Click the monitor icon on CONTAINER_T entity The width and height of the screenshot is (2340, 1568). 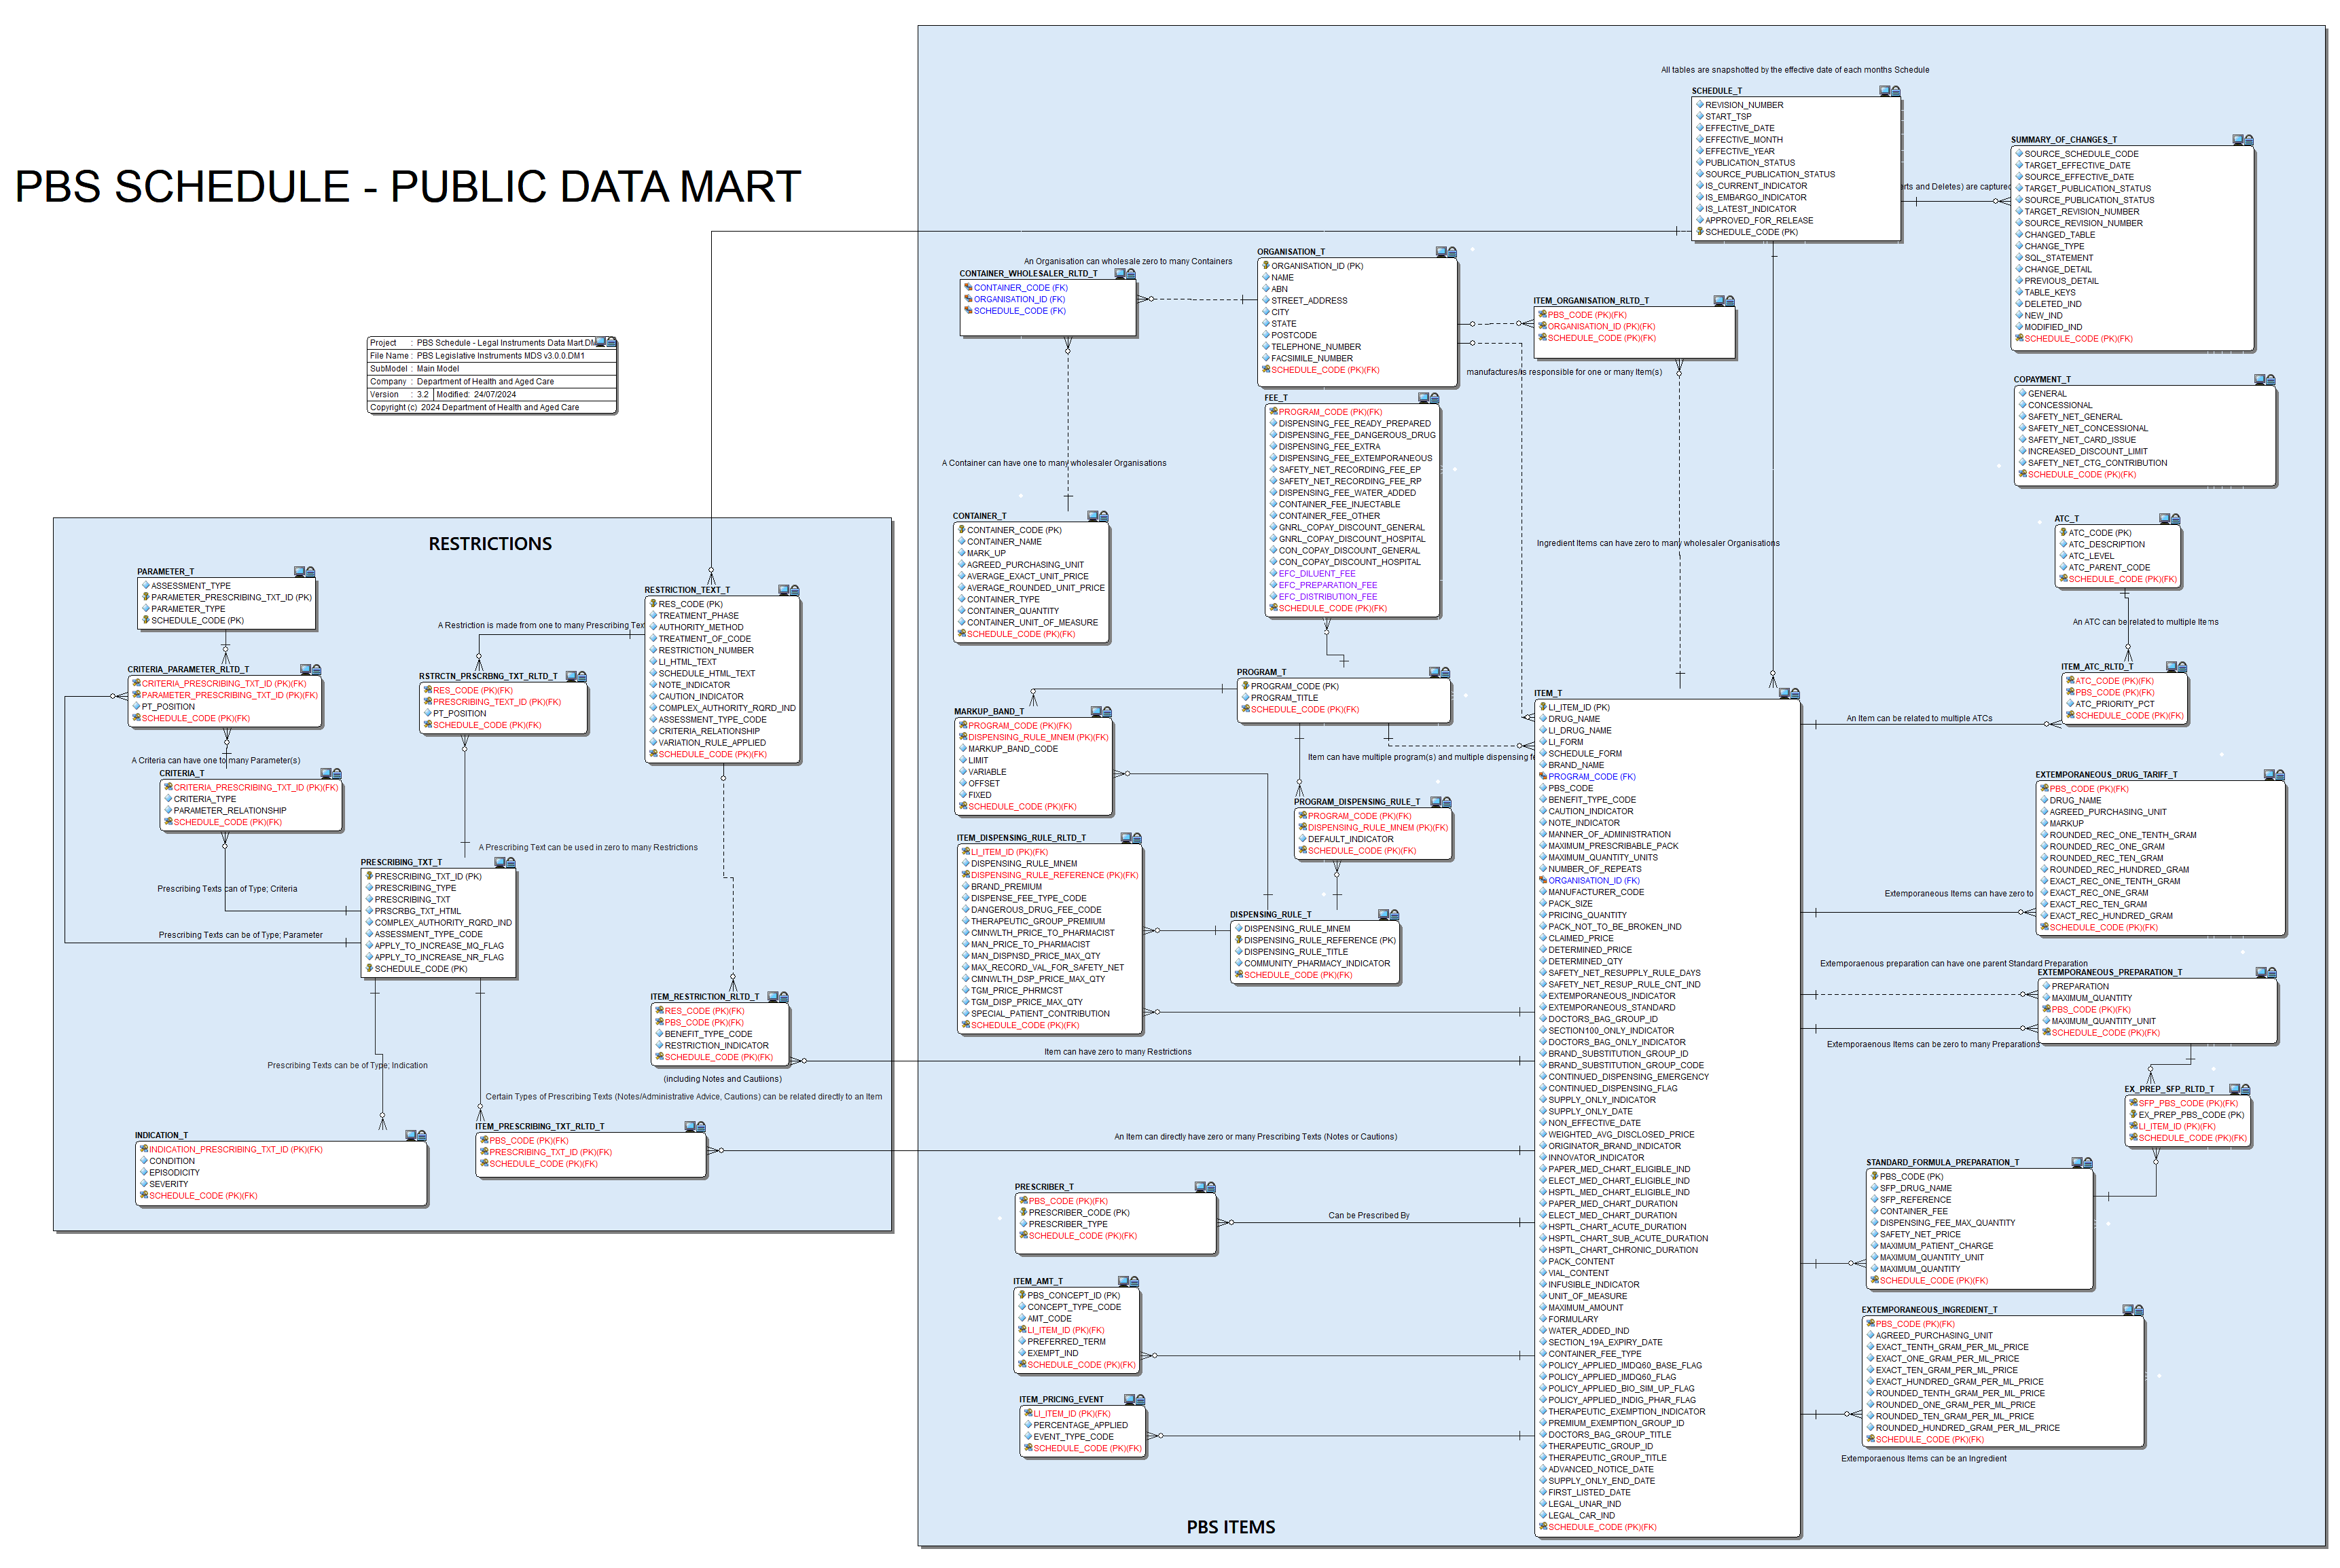(1093, 516)
